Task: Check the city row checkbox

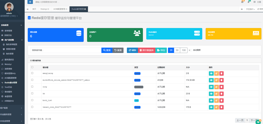Action: (32, 87)
